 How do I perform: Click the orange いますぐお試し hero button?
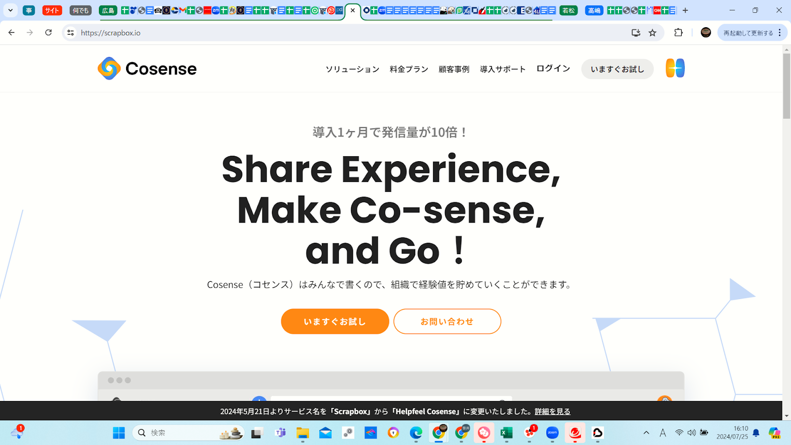[335, 321]
